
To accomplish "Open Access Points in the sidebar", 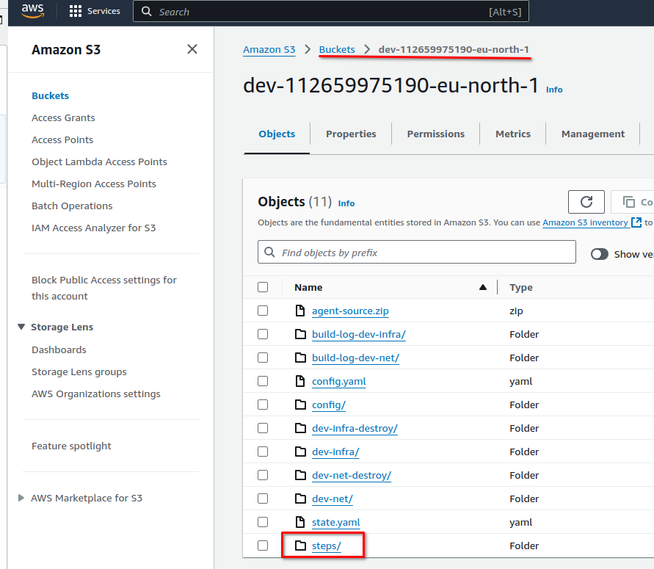I will tap(62, 139).
